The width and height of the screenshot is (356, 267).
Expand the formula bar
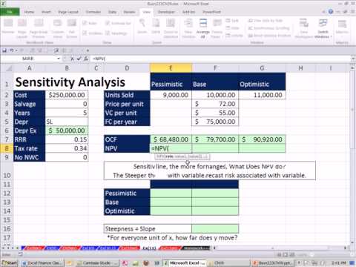pos(353,59)
